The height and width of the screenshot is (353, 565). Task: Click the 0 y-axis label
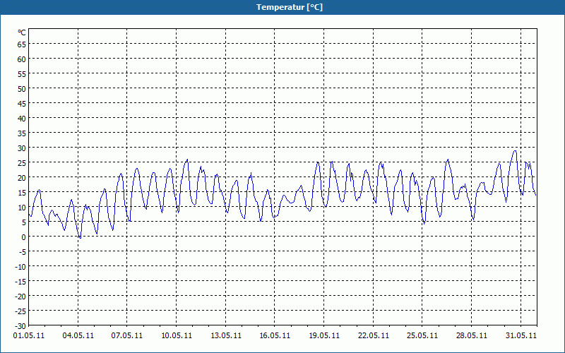(x=24, y=237)
